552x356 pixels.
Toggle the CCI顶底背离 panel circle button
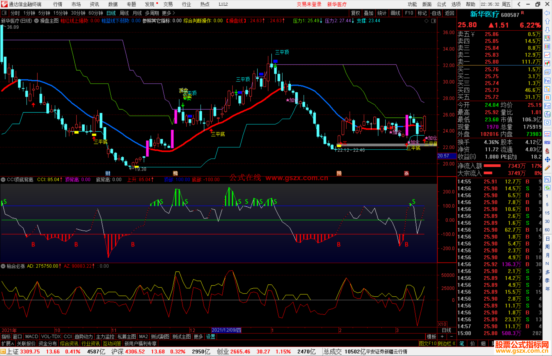(x=3, y=180)
